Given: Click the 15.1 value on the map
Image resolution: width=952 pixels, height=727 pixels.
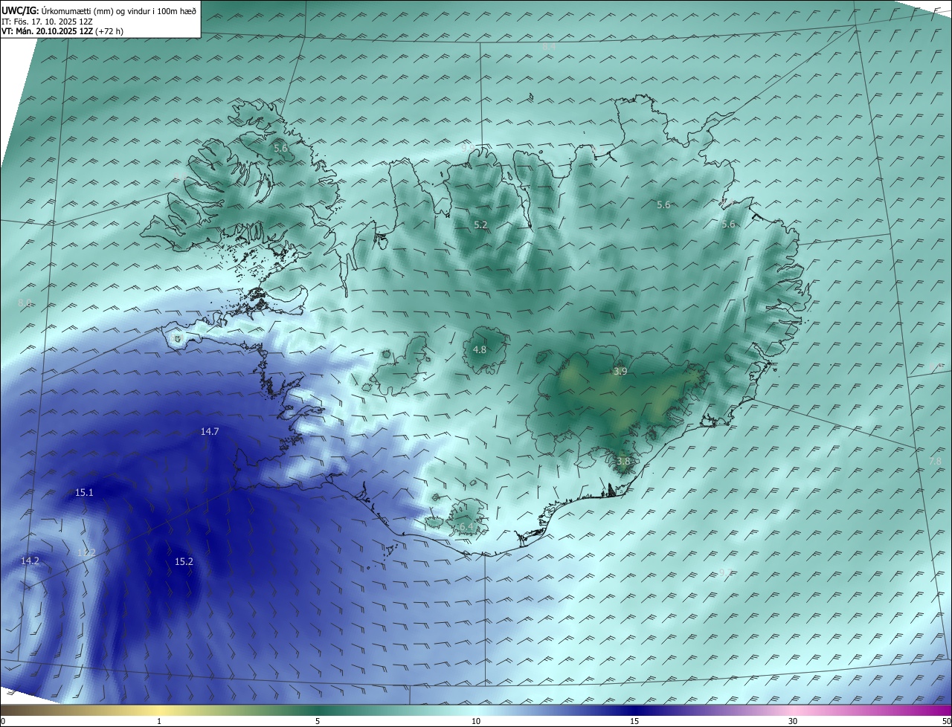Looking at the screenshot, I should click(85, 492).
